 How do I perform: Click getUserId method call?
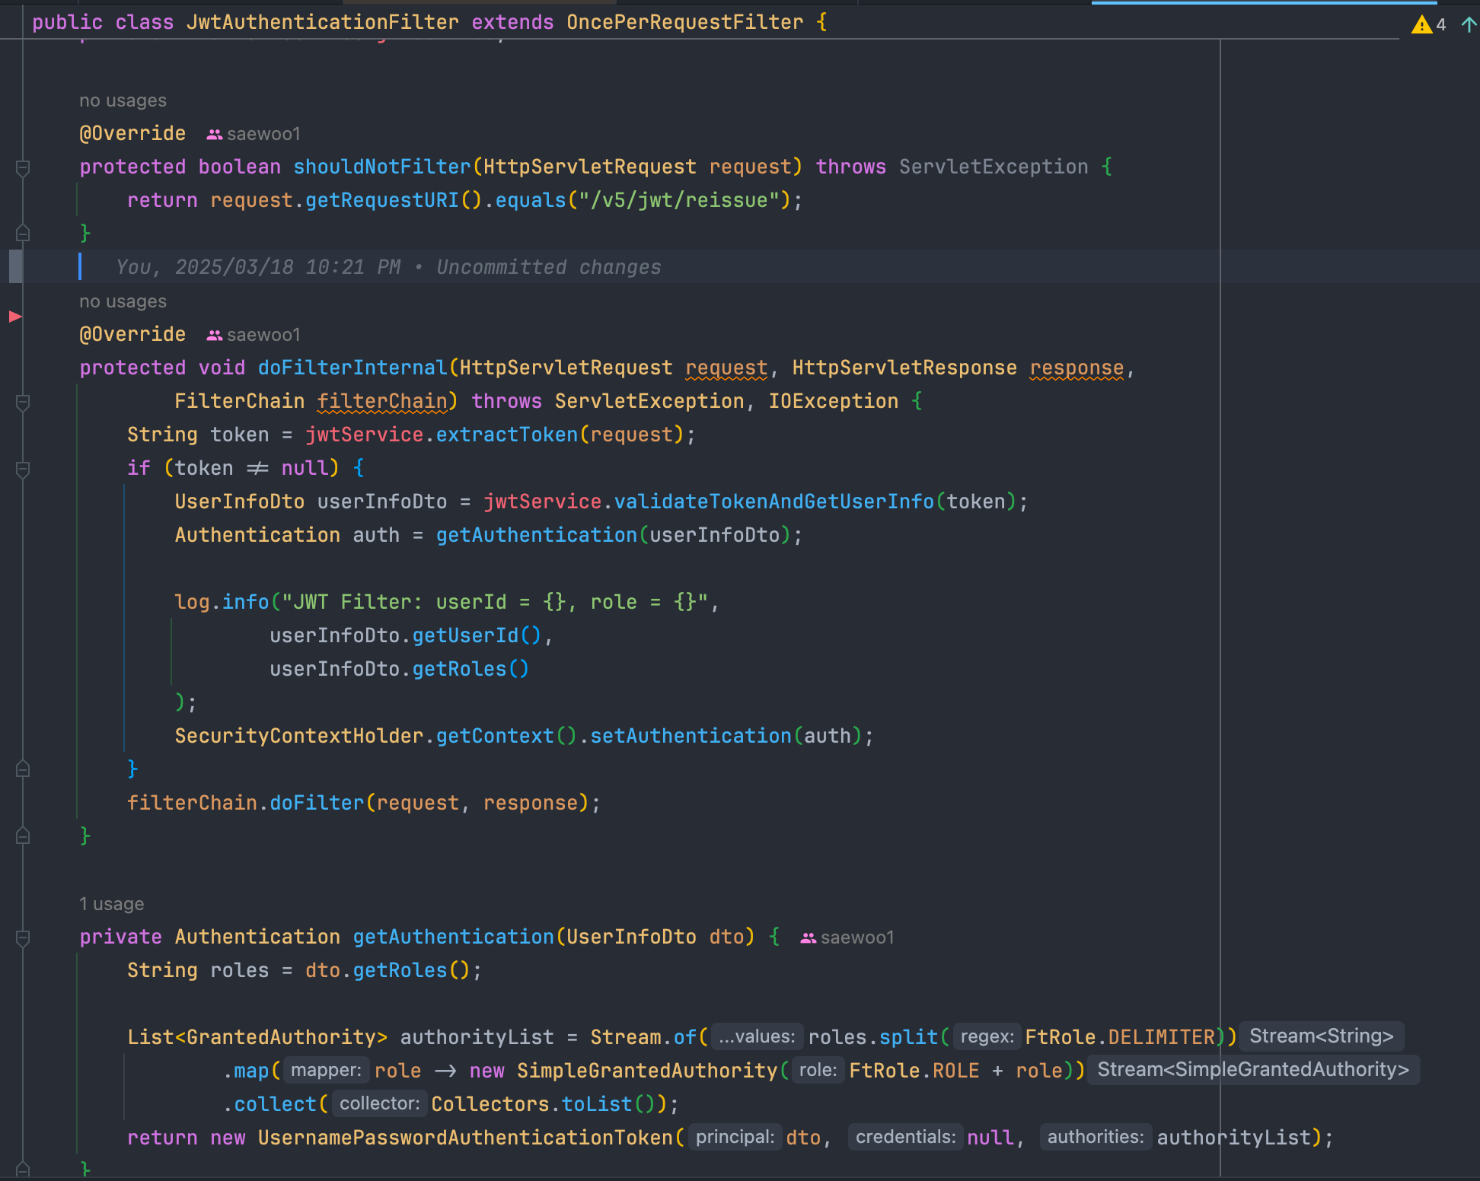465,635
